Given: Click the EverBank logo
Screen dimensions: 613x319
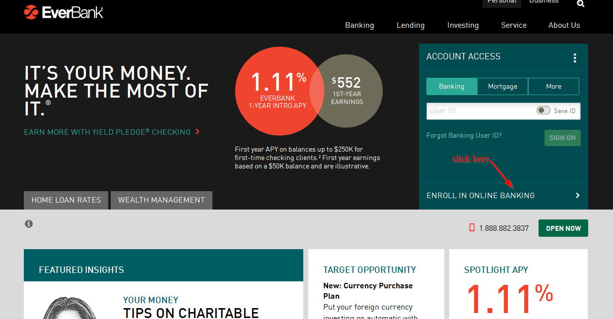Looking at the screenshot, I should click(64, 11).
